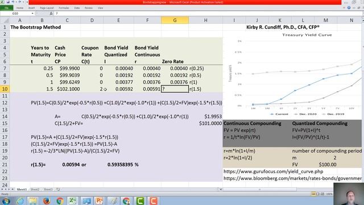Click the Insert Worksheet icon beside Sheet3
This screenshot has height=205, width=364.
(x=58, y=190)
